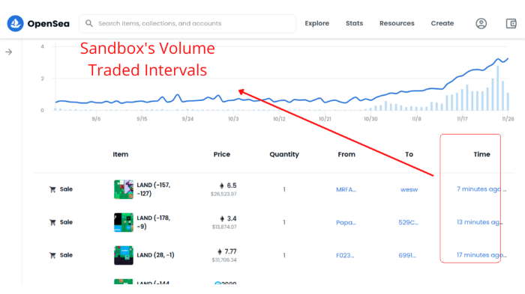Click the To column header
Screen dimensions: 525x294
(409, 154)
